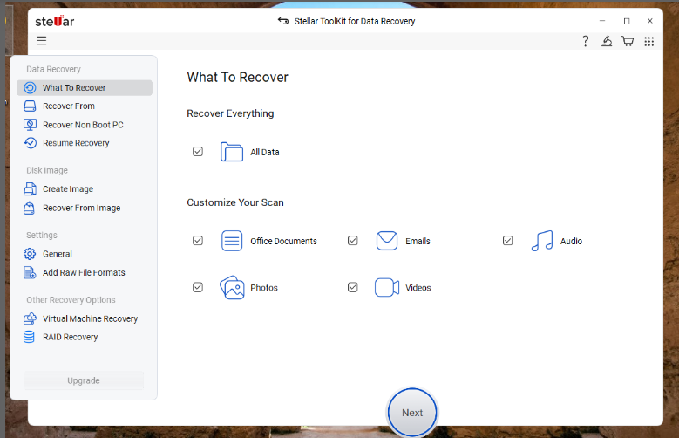
Task: Toggle the Photos checkbox
Action: coord(198,287)
